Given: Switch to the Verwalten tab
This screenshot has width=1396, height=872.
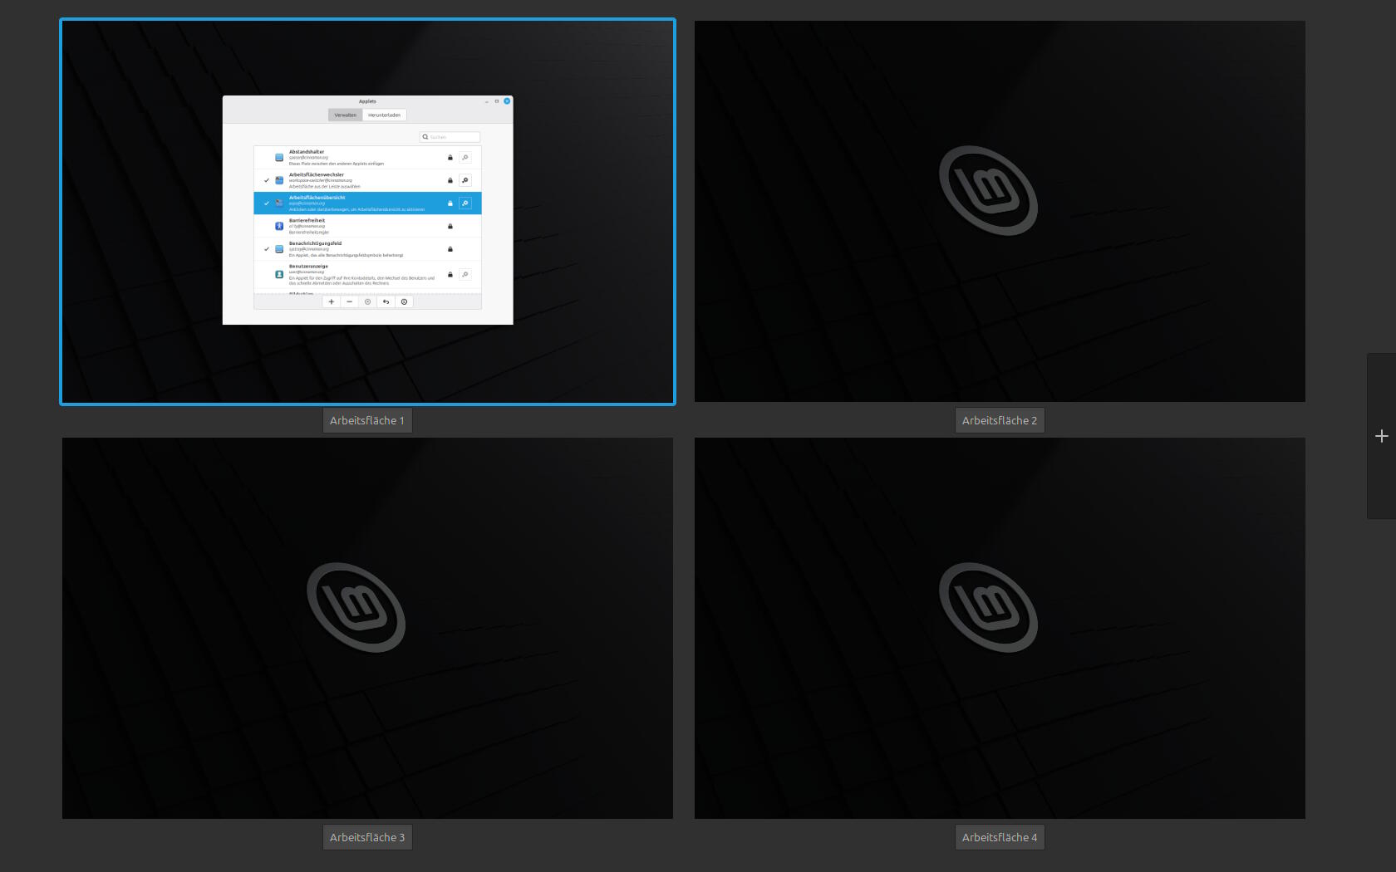Looking at the screenshot, I should (x=346, y=115).
